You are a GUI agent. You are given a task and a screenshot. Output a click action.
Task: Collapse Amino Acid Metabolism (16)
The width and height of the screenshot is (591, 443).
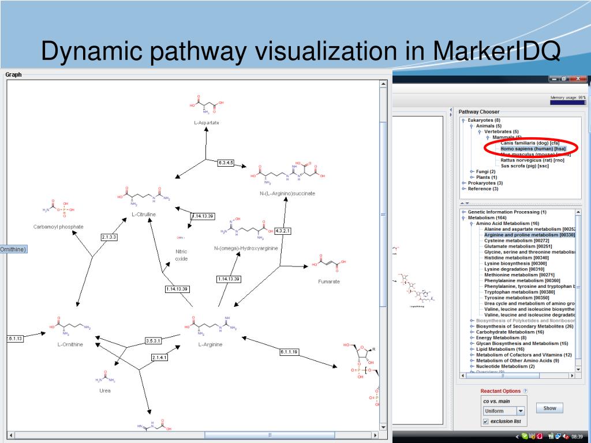[472, 223]
